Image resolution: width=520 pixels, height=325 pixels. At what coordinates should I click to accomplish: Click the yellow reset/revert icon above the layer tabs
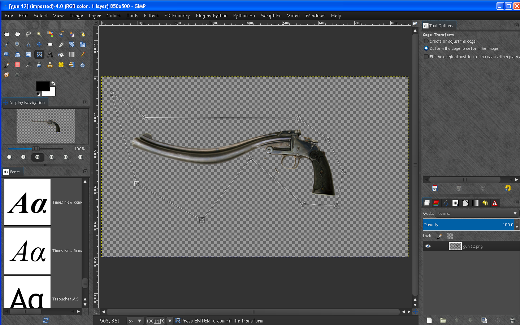click(x=507, y=188)
